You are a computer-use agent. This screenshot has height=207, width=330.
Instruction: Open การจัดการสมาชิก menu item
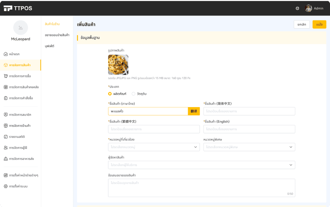pyautogui.click(x=20, y=115)
